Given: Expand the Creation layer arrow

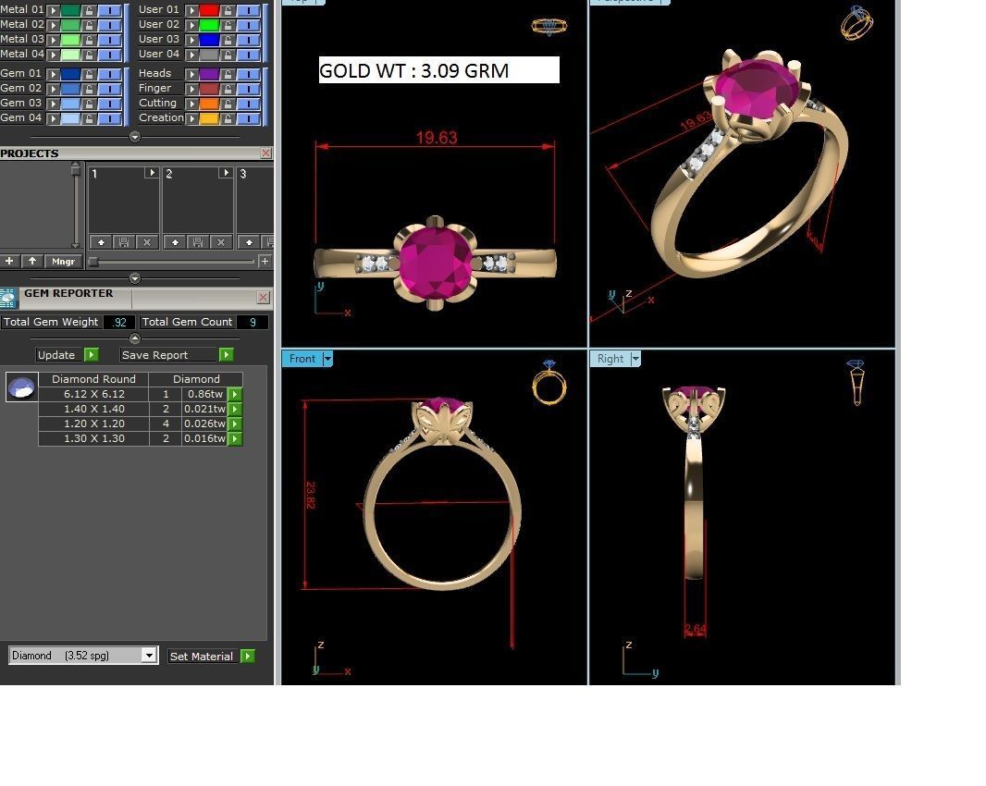Looking at the screenshot, I should pos(191,118).
